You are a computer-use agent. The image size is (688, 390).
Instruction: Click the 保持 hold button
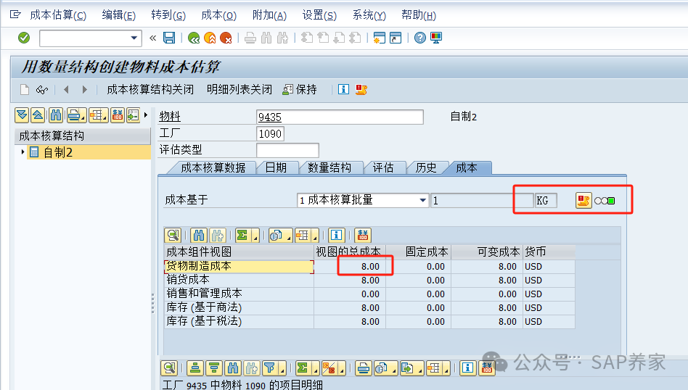point(300,89)
